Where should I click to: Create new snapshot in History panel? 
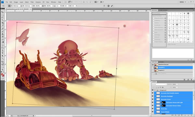click(188, 79)
